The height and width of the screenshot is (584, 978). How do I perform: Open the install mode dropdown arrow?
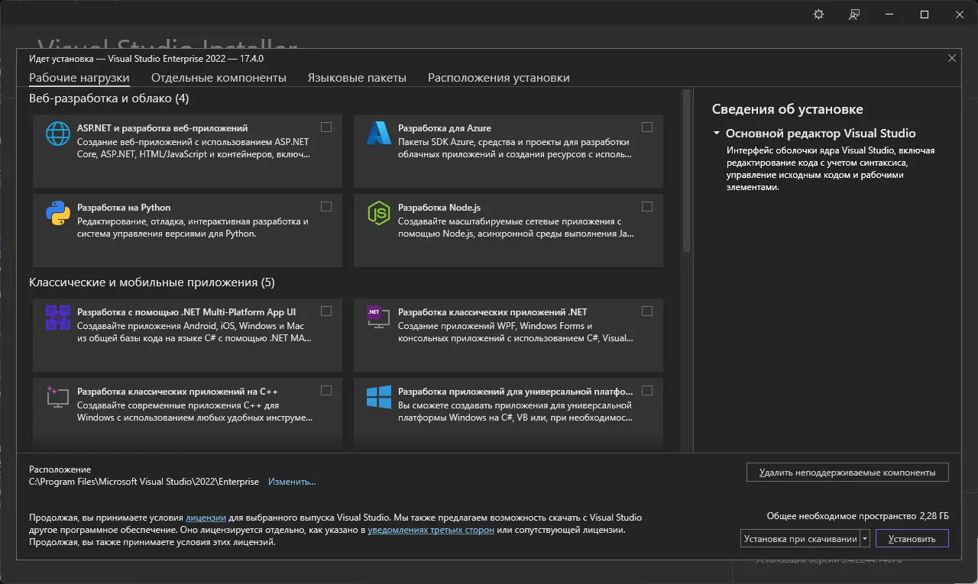(x=865, y=538)
